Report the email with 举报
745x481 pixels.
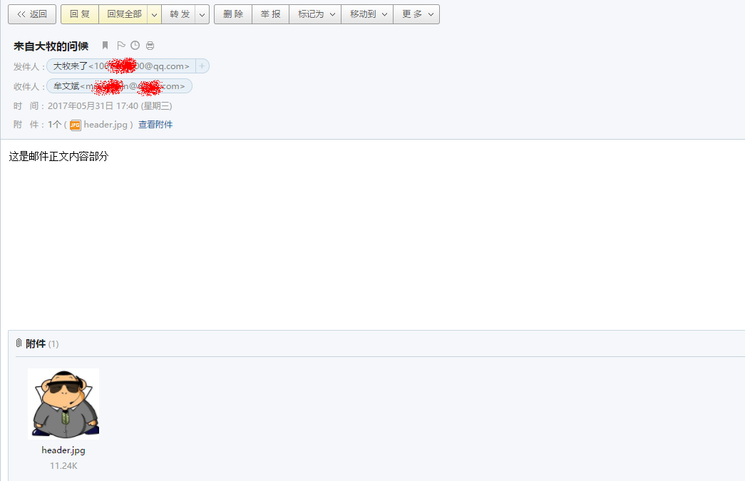[x=270, y=14]
